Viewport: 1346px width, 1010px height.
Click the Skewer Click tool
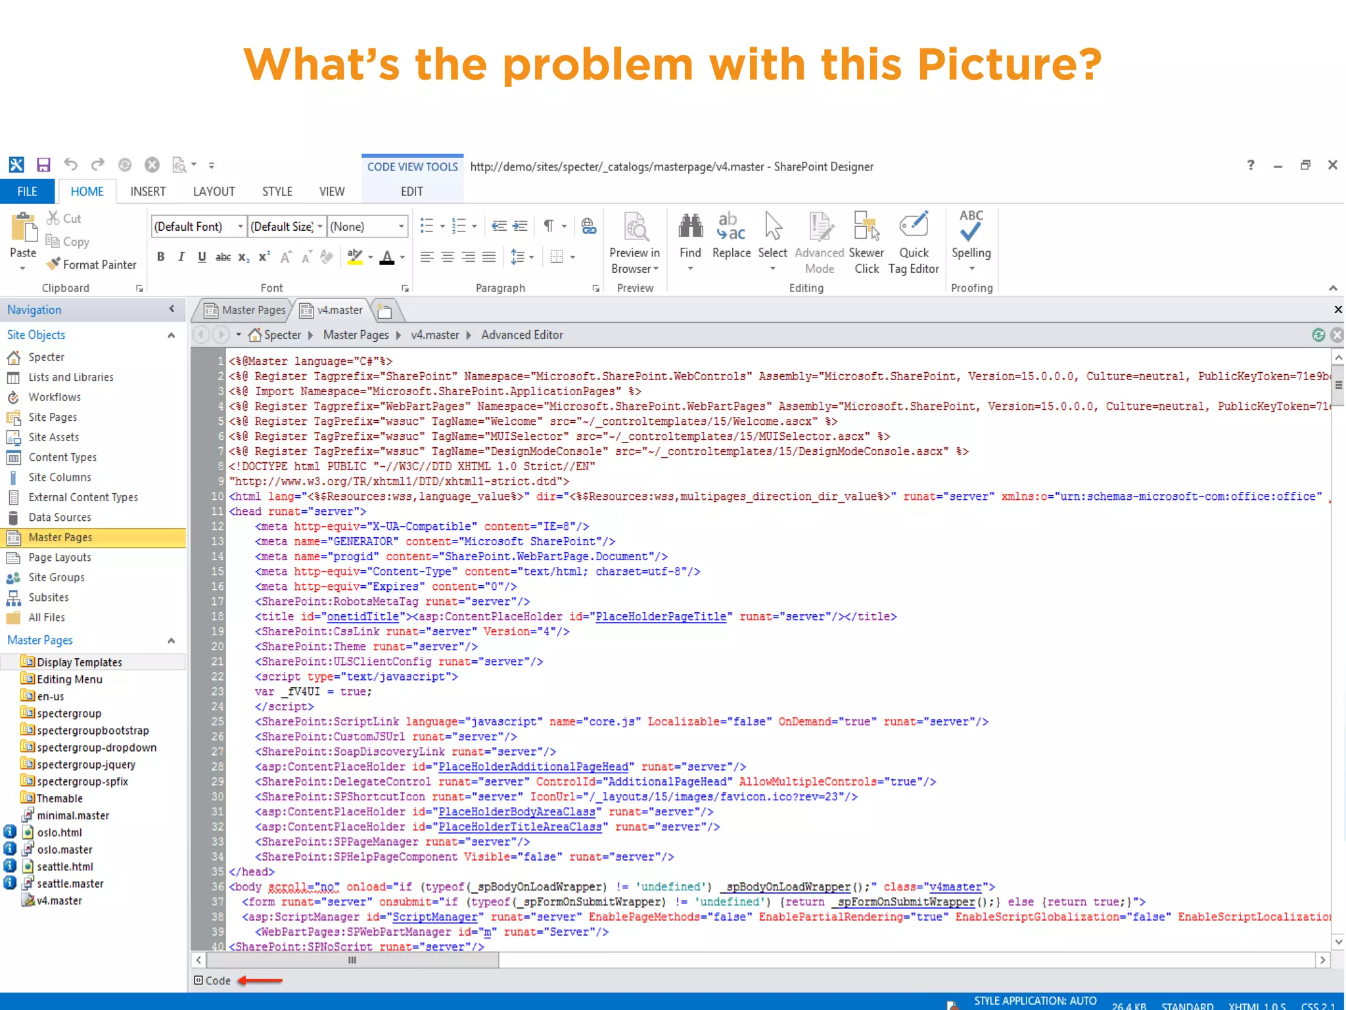866,243
